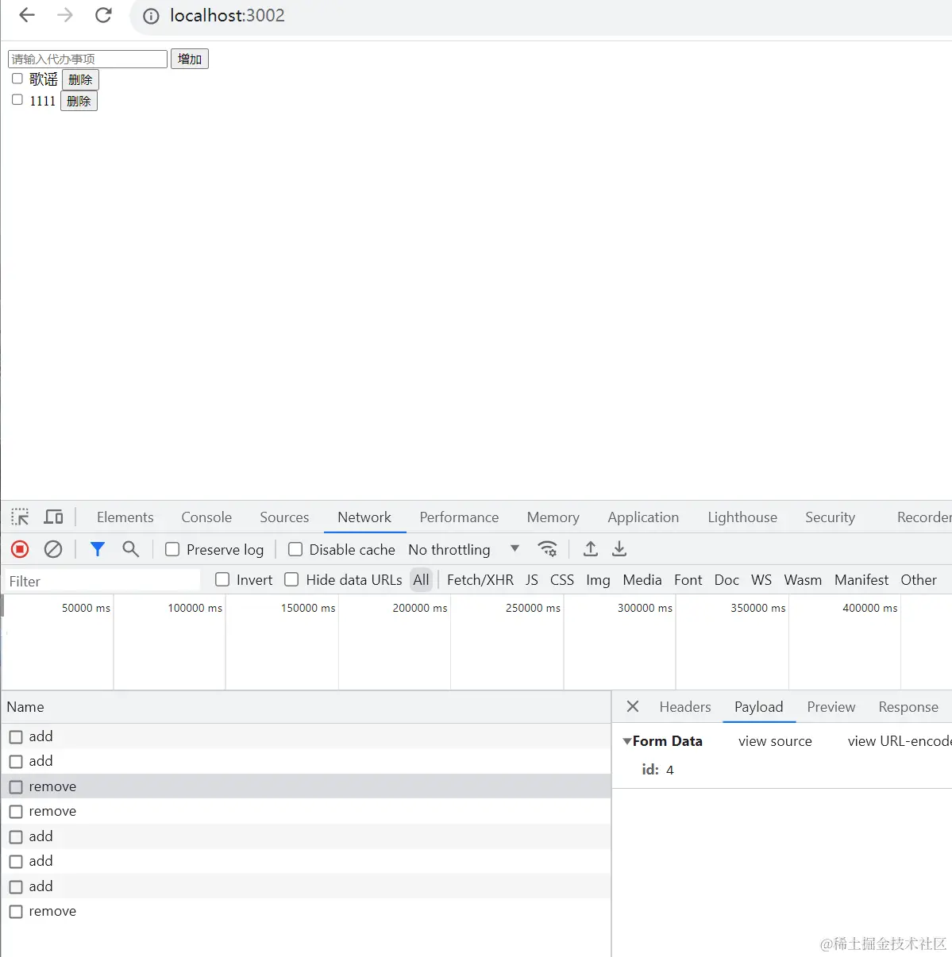Select the Network panel tab
The image size is (952, 957).
click(x=364, y=517)
